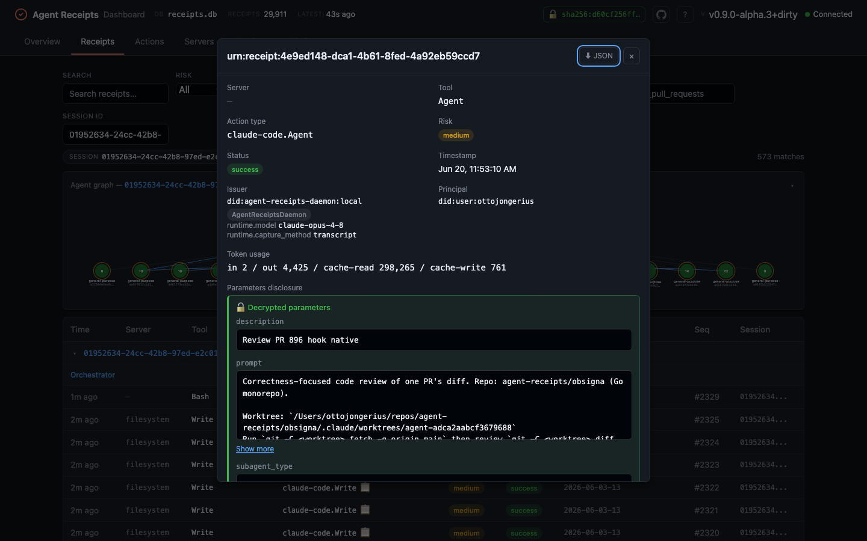The image size is (867, 541).
Task: Select the graph node labeled 9
Action: click(x=765, y=271)
